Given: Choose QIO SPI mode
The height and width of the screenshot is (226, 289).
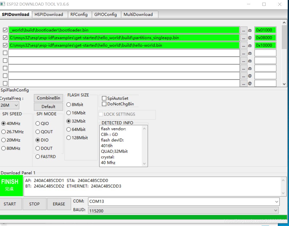Looking at the screenshot, I should [42, 123].
